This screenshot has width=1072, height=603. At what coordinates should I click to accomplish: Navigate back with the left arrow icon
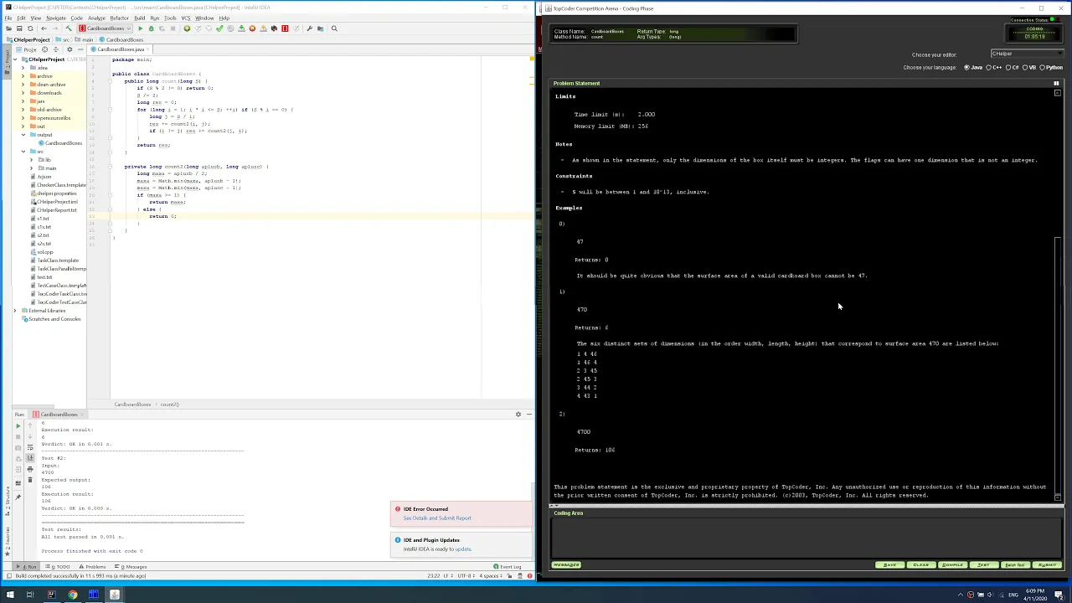click(44, 28)
